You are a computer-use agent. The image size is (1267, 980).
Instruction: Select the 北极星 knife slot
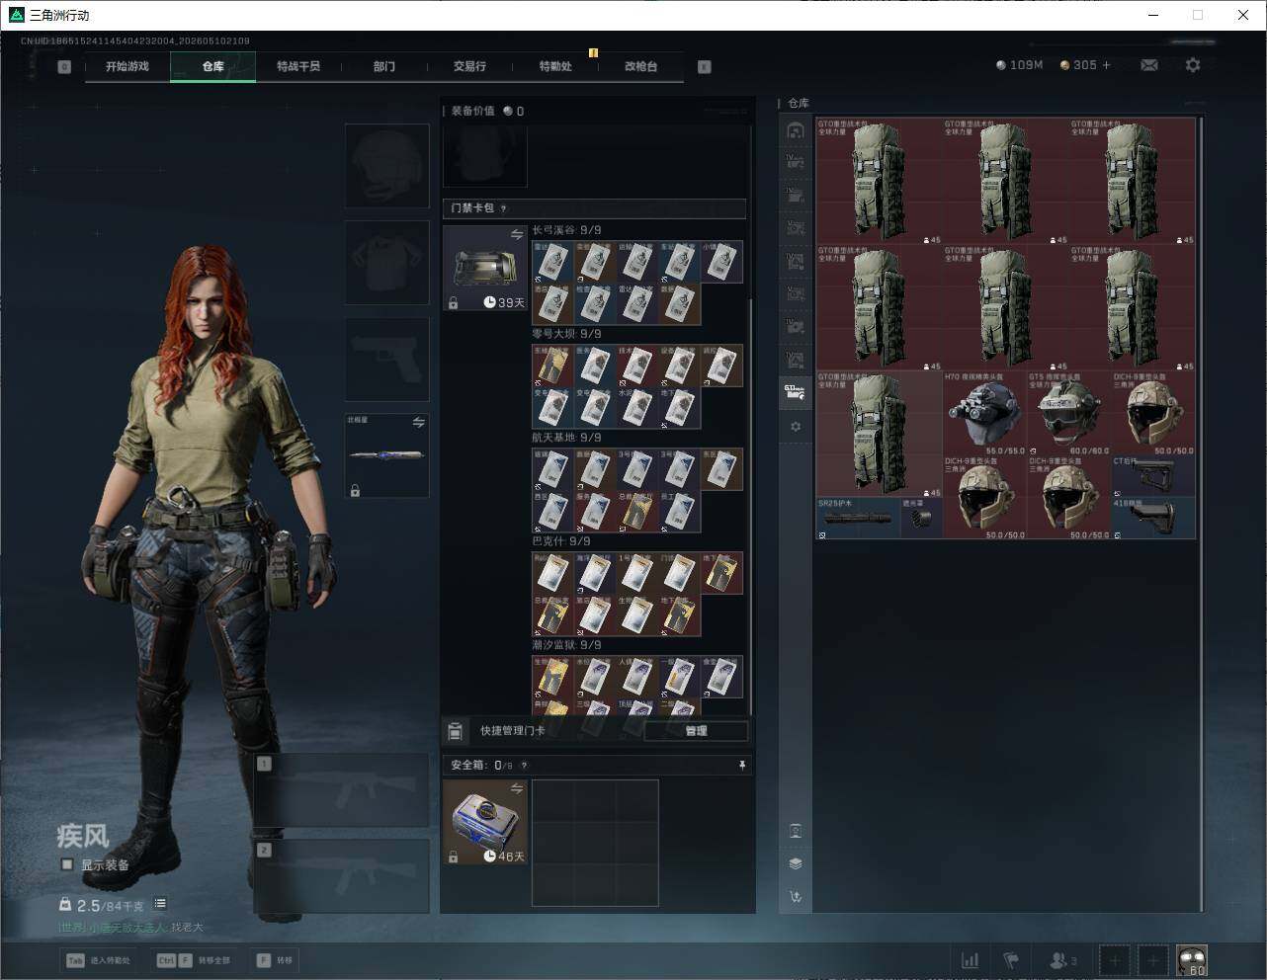(x=387, y=455)
